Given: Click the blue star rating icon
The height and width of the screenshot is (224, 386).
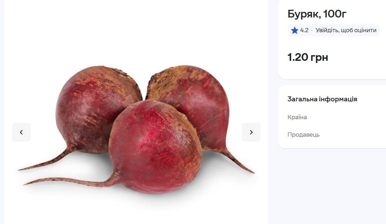Looking at the screenshot, I should coord(295,30).
